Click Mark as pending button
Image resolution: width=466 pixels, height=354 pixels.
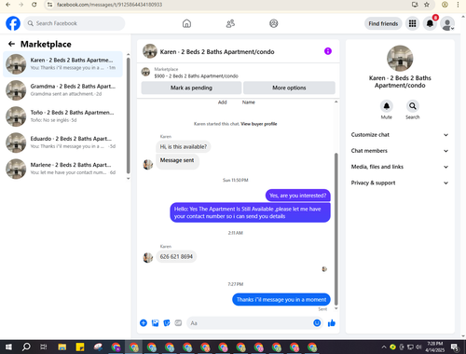tap(191, 88)
